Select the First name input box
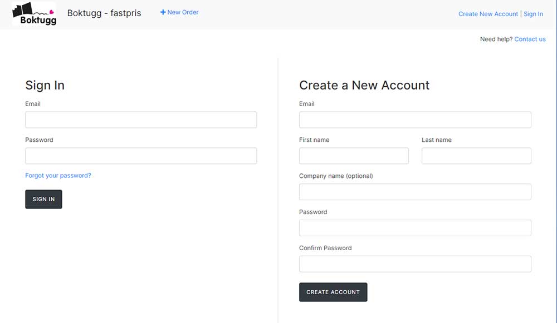This screenshot has width=557, height=323. [354, 156]
